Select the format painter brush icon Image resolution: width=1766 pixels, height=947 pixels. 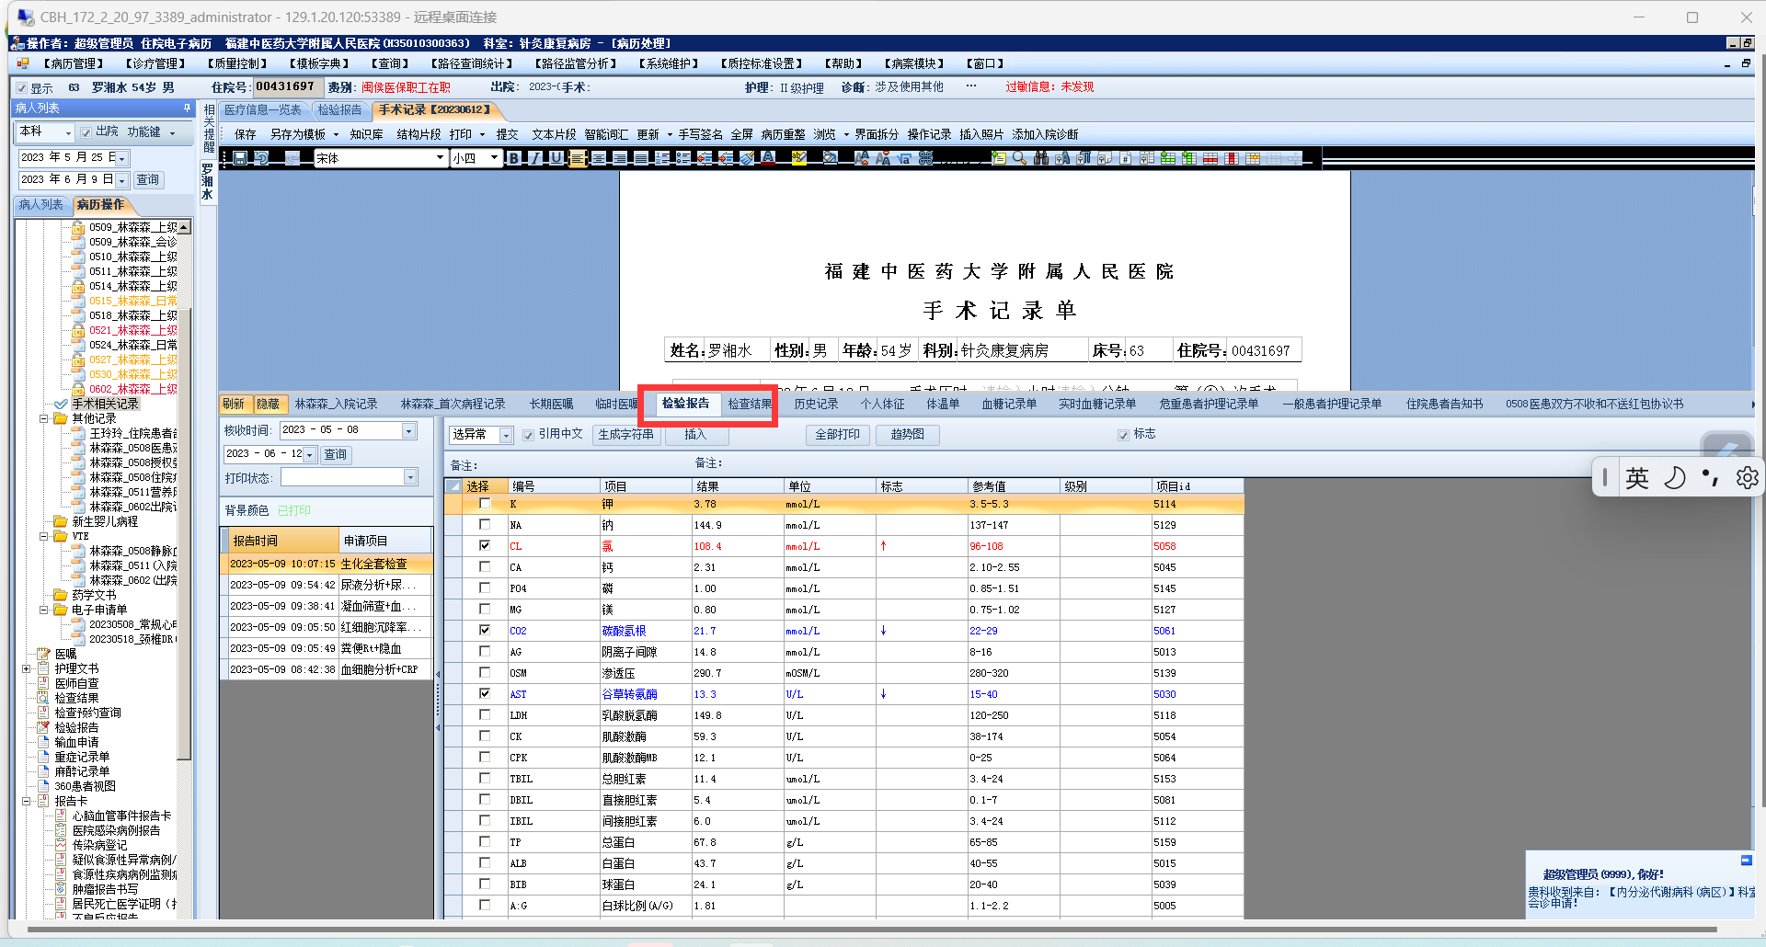pyautogui.click(x=747, y=158)
